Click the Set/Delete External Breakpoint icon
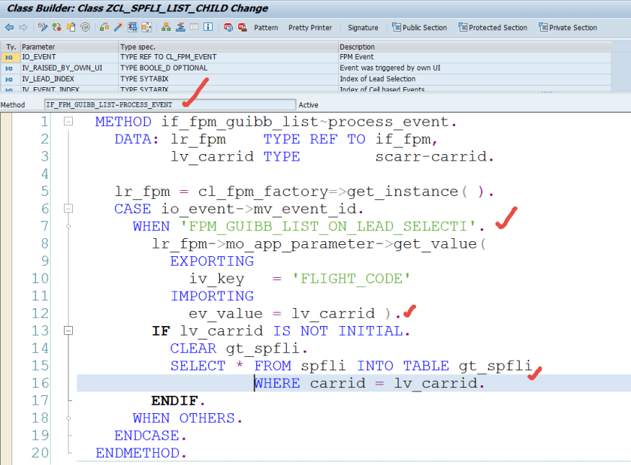The height and width of the screenshot is (465, 631). [x=242, y=27]
